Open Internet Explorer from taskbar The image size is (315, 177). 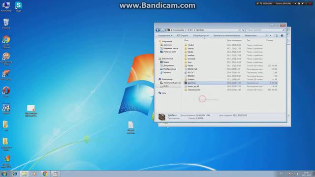coord(14,174)
